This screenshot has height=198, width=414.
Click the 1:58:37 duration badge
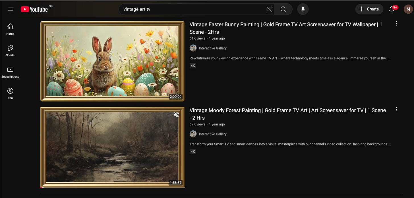click(175, 183)
